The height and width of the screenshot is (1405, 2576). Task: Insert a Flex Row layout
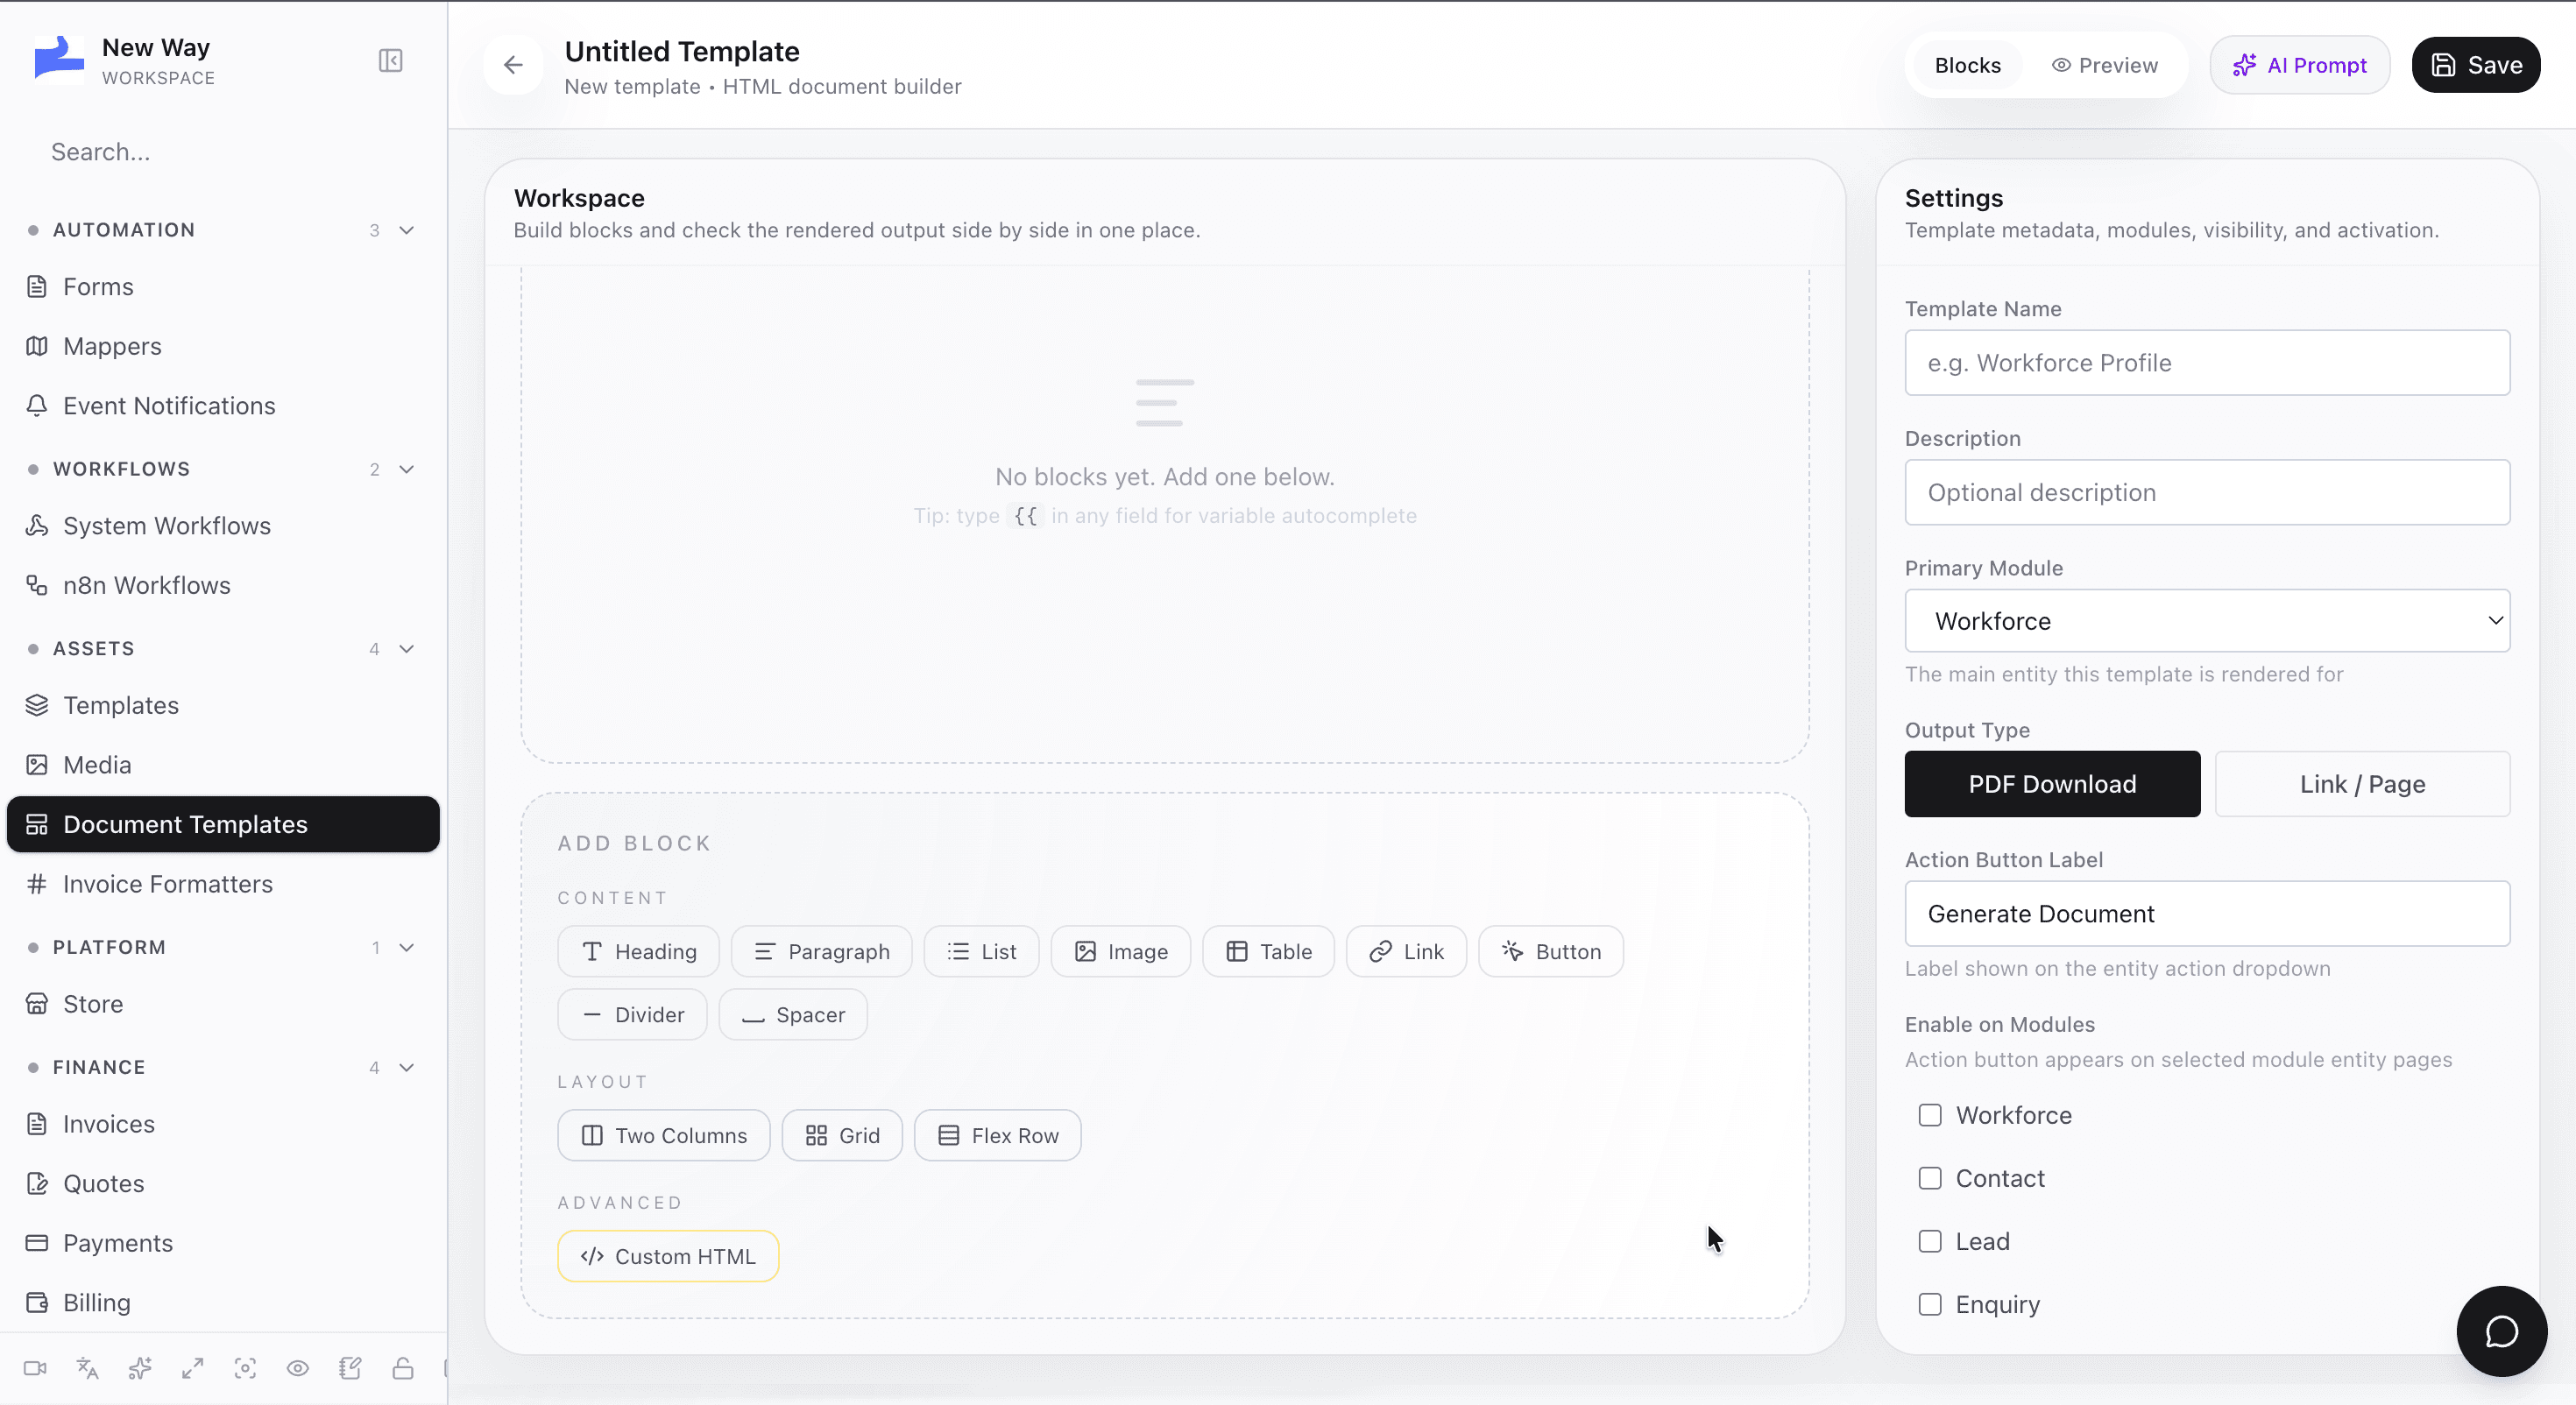(998, 1135)
